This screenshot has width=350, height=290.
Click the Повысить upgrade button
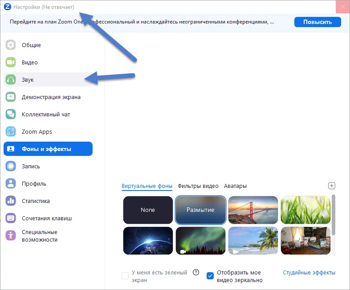(x=317, y=22)
